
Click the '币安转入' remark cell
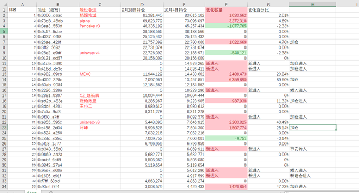click(x=313, y=149)
